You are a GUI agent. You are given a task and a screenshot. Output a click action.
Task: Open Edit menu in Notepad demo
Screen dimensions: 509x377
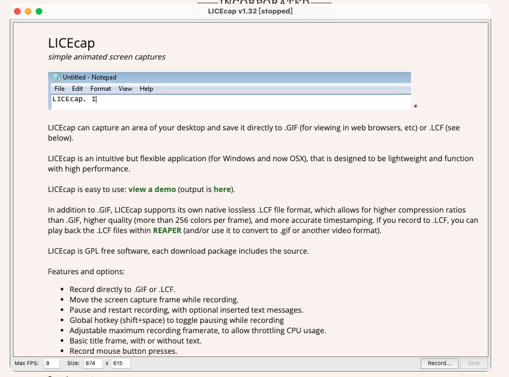point(77,89)
